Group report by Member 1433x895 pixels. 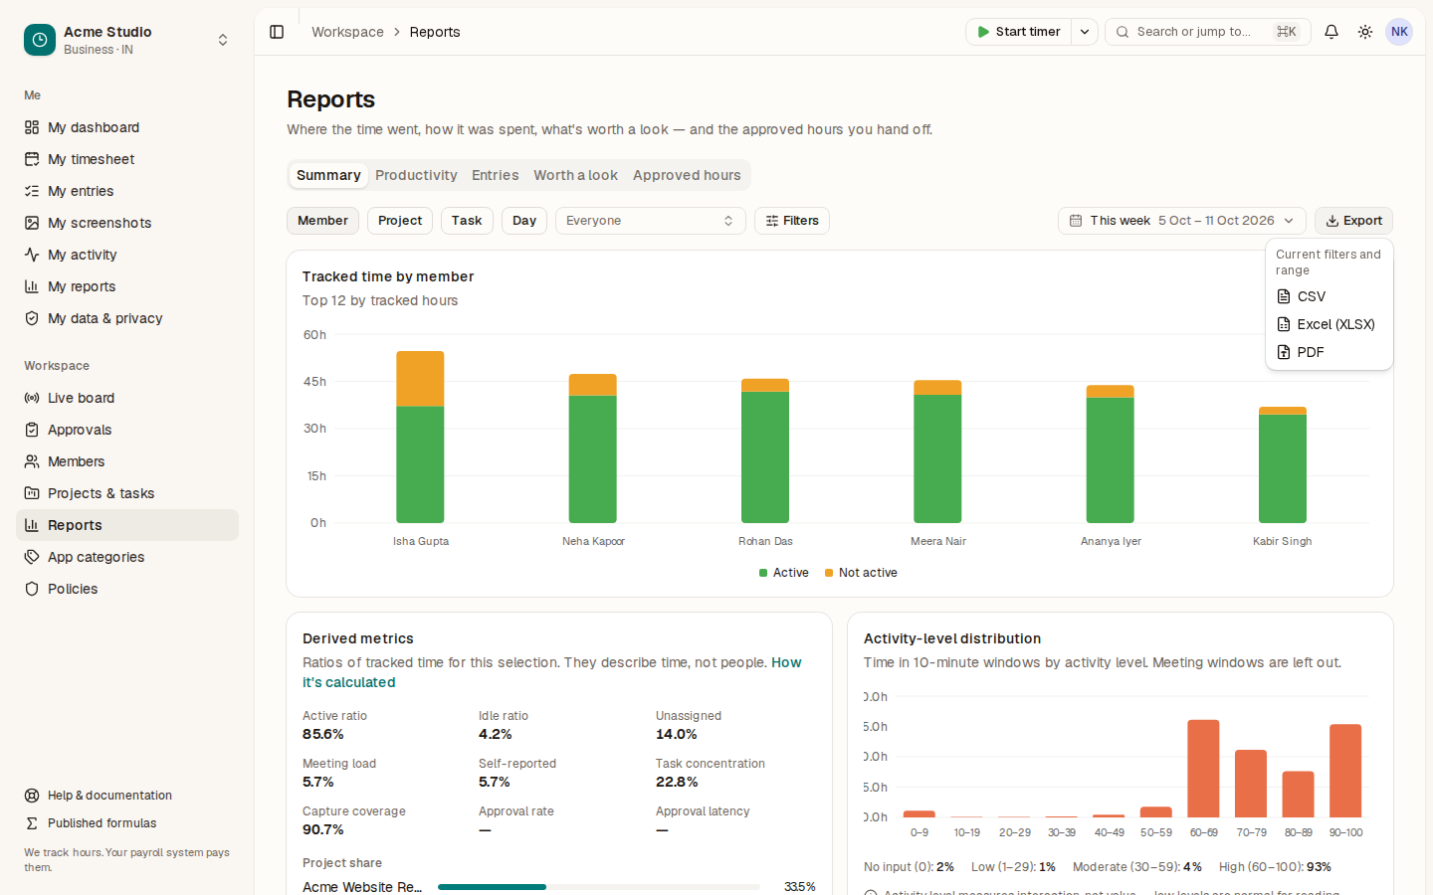pyautogui.click(x=322, y=221)
